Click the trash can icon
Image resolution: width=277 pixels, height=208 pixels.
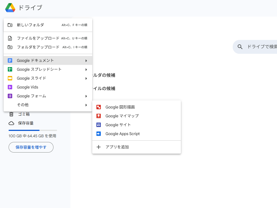pyautogui.click(x=11, y=114)
